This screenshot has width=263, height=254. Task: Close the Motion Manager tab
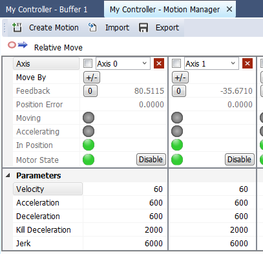[x=229, y=9]
